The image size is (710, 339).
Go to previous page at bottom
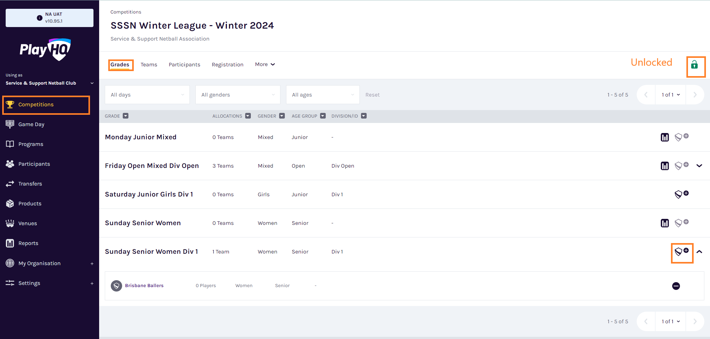pyautogui.click(x=646, y=321)
